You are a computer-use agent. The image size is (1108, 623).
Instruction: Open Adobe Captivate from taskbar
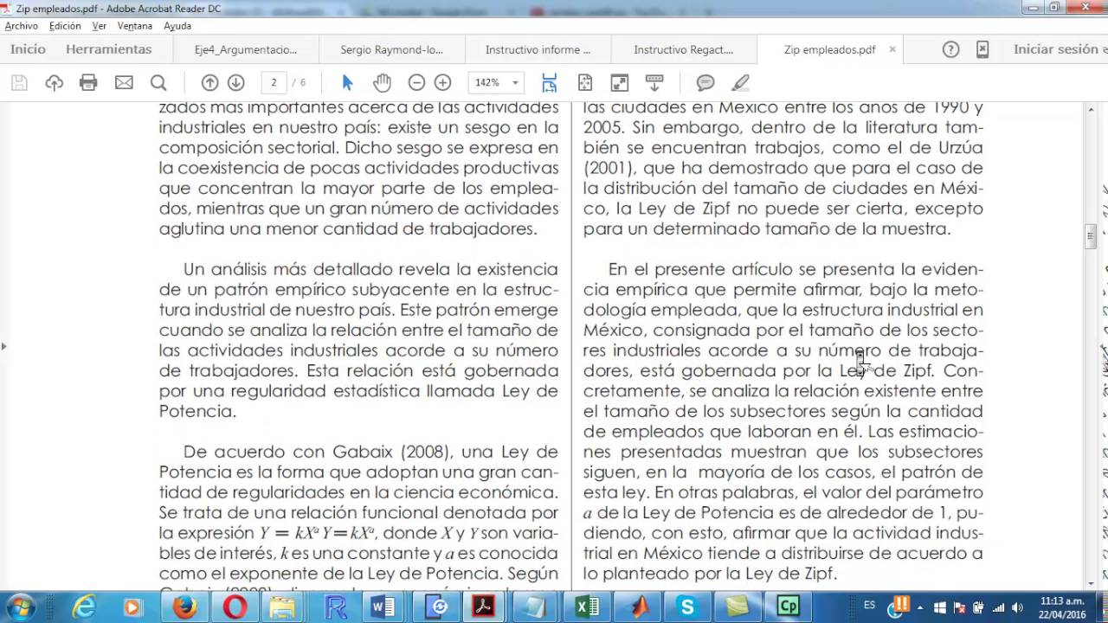[x=788, y=607]
